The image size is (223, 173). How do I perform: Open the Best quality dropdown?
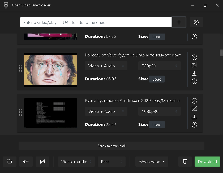coord(111,162)
